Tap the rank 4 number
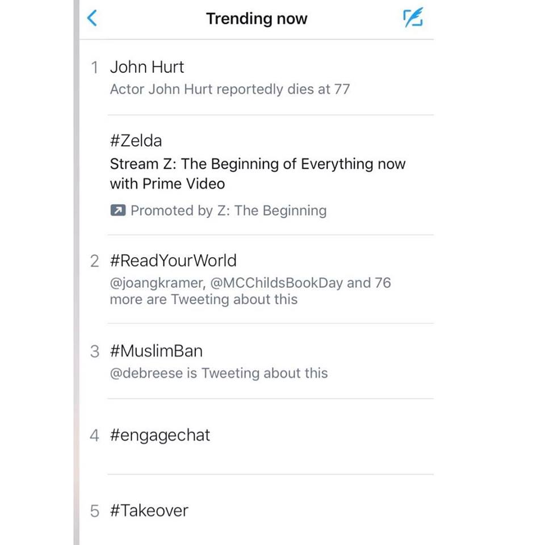This screenshot has height=545, width=545. tap(94, 435)
